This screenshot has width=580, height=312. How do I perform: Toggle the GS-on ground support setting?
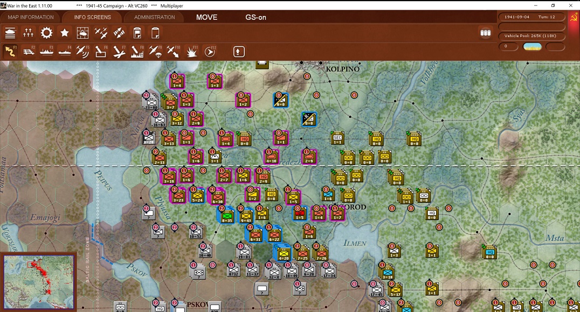tap(256, 17)
